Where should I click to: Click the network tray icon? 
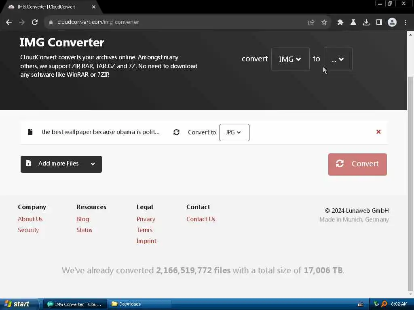tap(376, 304)
